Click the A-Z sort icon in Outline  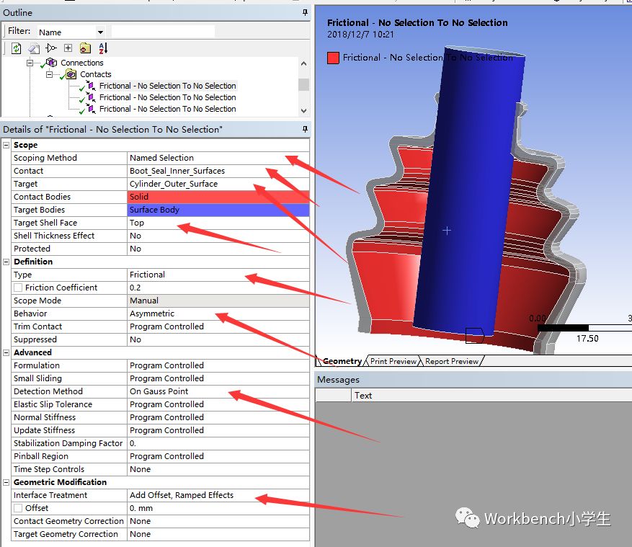coord(102,48)
